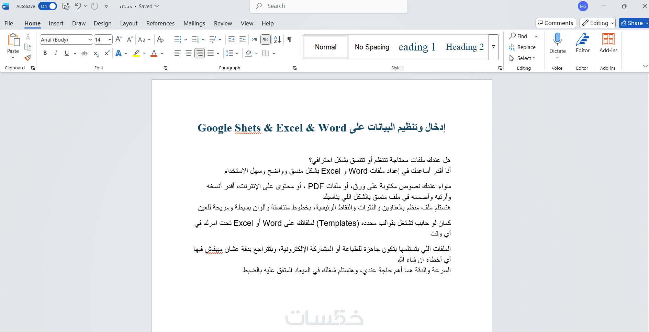Sort the selection alphabetically
649x332 pixels.
point(278,39)
